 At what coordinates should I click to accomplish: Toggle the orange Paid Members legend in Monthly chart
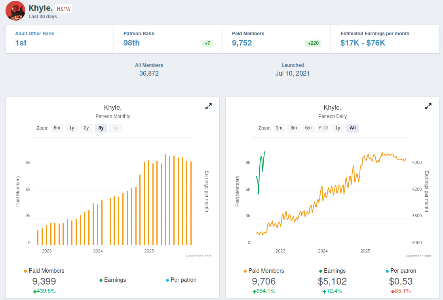pos(44,271)
